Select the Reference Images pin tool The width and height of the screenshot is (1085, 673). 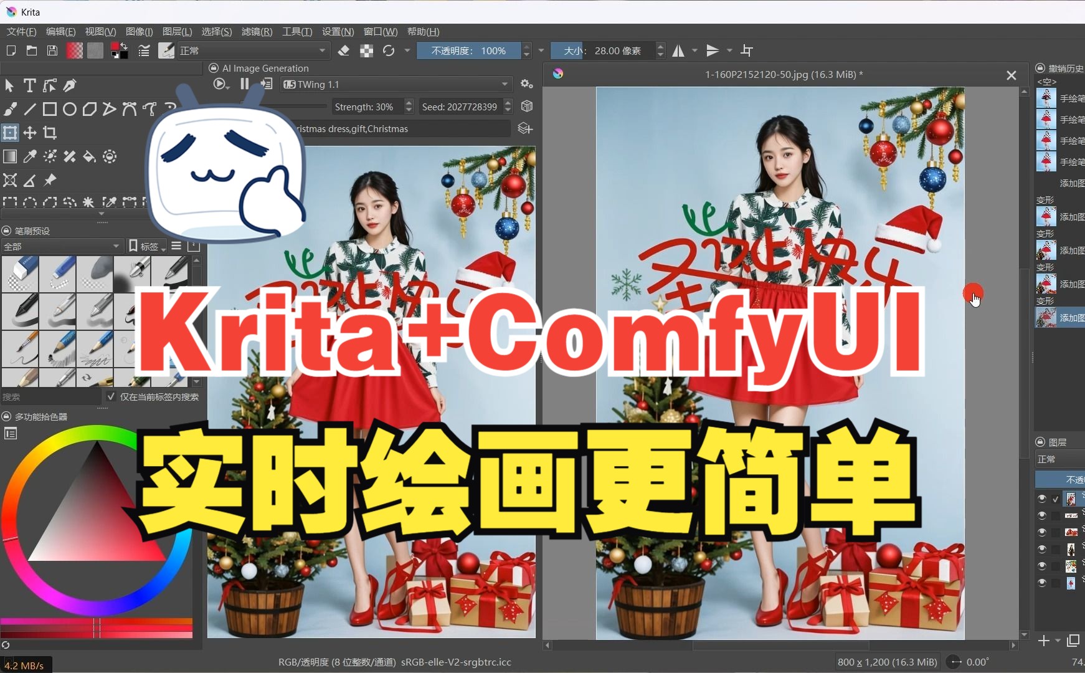pyautogui.click(x=50, y=180)
